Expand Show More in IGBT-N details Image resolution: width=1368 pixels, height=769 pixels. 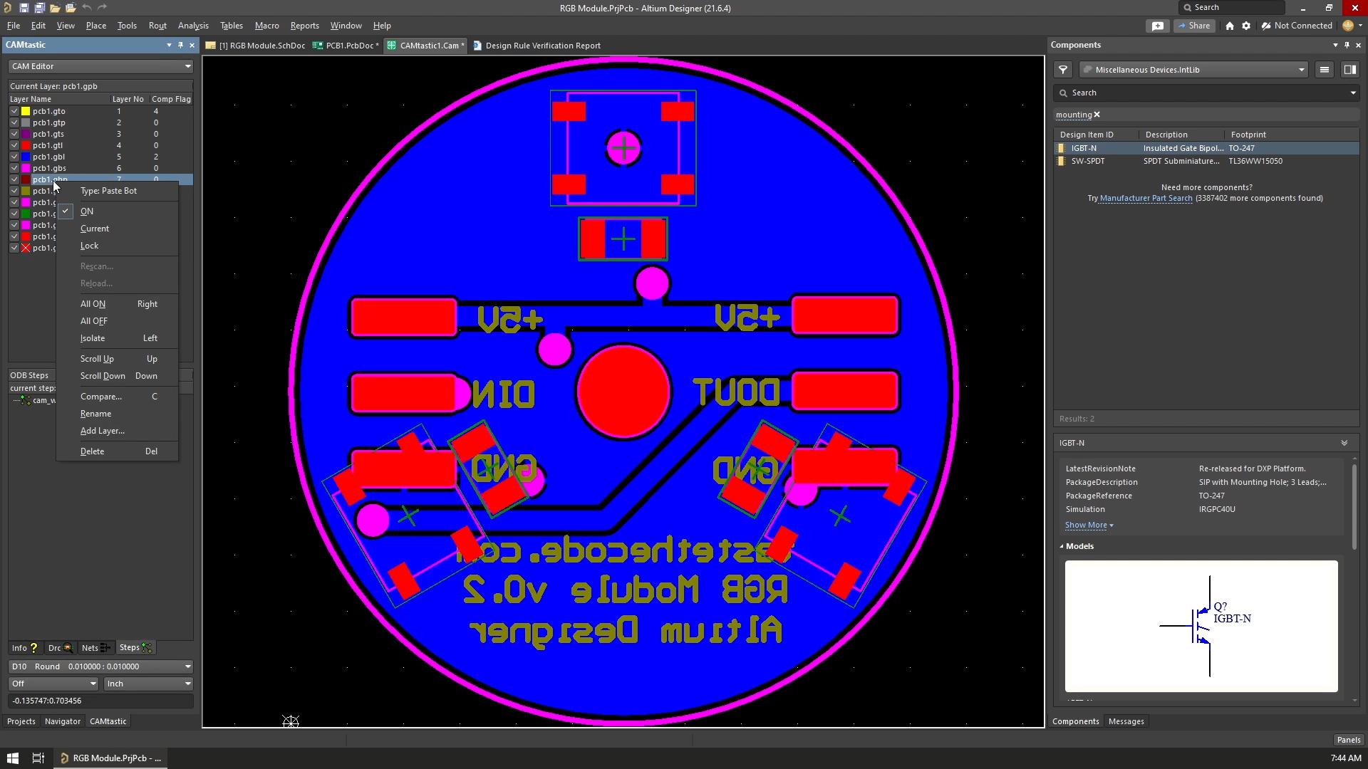(1087, 525)
